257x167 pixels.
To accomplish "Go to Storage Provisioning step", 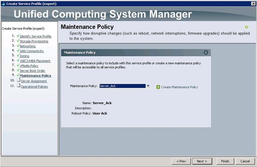I will click(34, 41).
